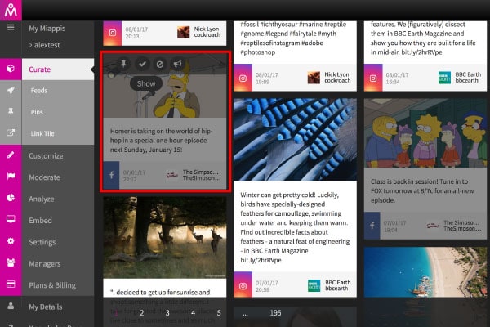Go to page 4
The height and width of the screenshot is (327, 490).
pyautogui.click(x=193, y=312)
